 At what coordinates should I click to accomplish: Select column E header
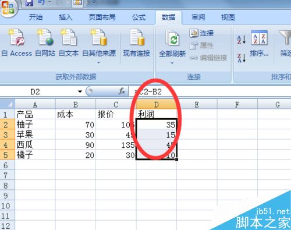click(x=197, y=105)
